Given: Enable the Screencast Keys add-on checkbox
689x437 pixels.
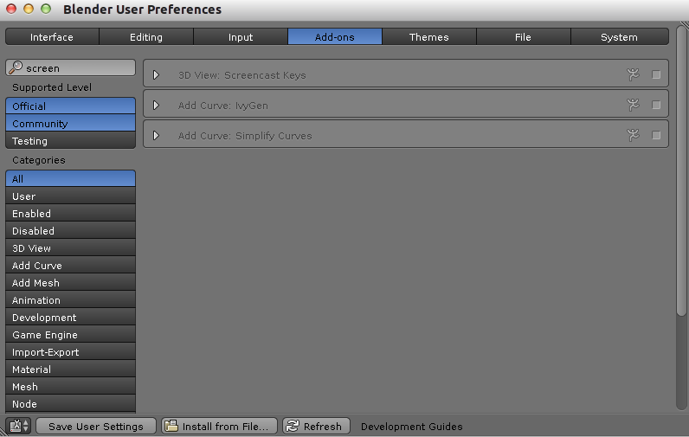Looking at the screenshot, I should [656, 74].
